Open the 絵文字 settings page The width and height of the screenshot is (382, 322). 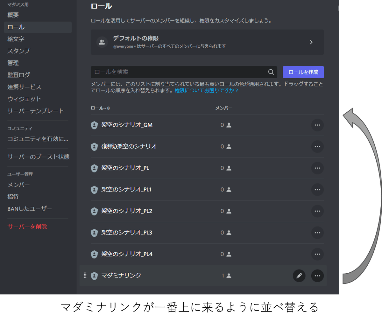pyautogui.click(x=38, y=39)
